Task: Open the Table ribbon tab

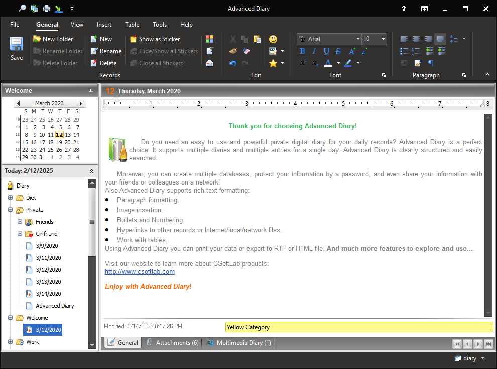Action: point(132,25)
